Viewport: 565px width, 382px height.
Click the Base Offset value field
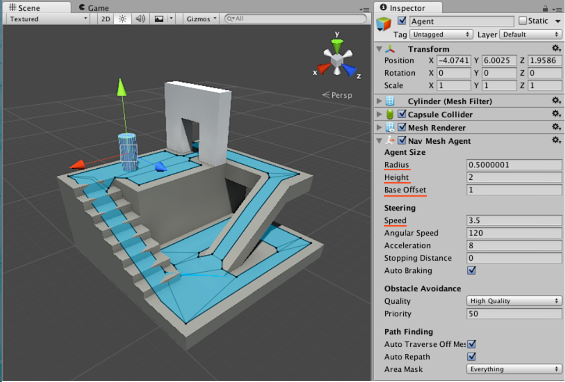click(x=514, y=190)
